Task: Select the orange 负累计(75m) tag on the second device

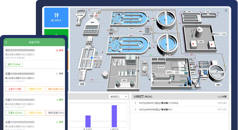Action: pos(35,89)
